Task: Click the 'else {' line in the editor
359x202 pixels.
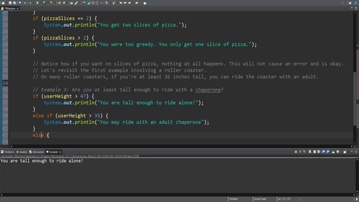Action: click(41, 135)
